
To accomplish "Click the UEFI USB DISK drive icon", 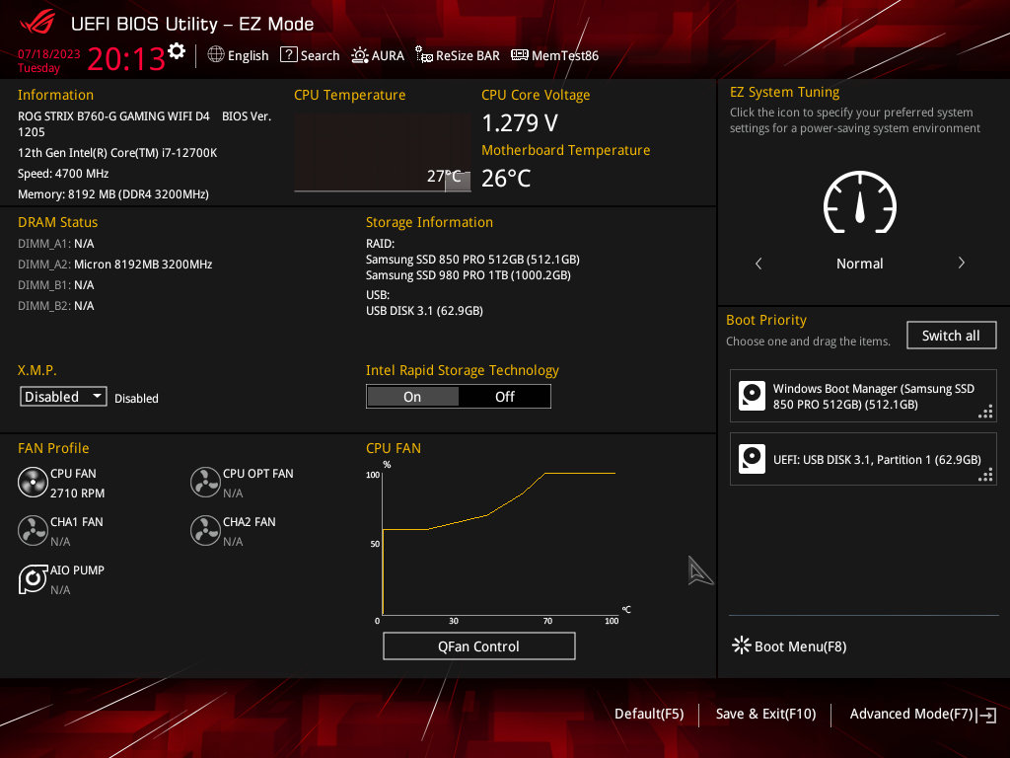I will point(752,459).
